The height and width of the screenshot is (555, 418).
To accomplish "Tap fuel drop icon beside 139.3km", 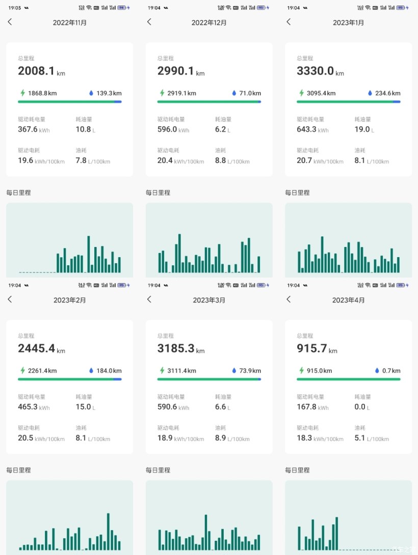I will click(91, 93).
